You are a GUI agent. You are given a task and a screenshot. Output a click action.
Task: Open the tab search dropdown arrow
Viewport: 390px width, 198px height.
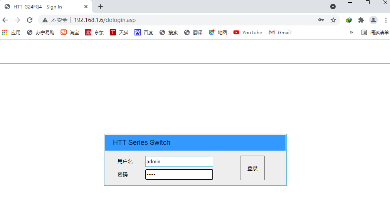coord(333,7)
